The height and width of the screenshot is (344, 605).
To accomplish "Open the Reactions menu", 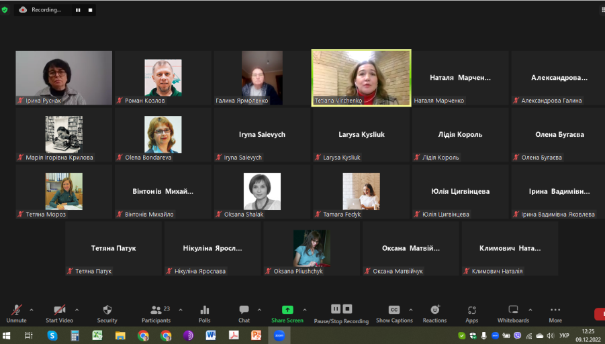I will 434,310.
